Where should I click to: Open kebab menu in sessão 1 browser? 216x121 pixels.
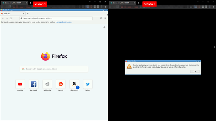pos(105,7)
